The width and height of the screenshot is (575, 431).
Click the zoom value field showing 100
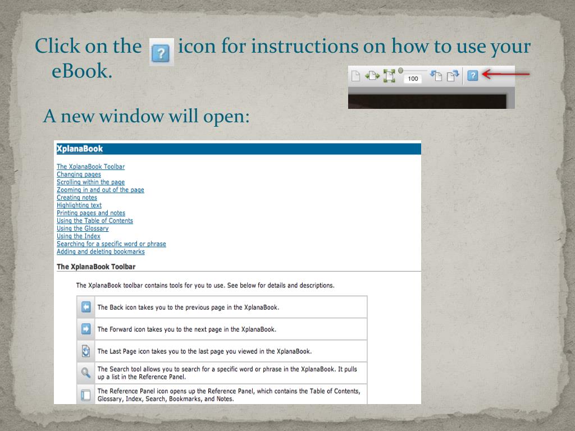pyautogui.click(x=413, y=79)
